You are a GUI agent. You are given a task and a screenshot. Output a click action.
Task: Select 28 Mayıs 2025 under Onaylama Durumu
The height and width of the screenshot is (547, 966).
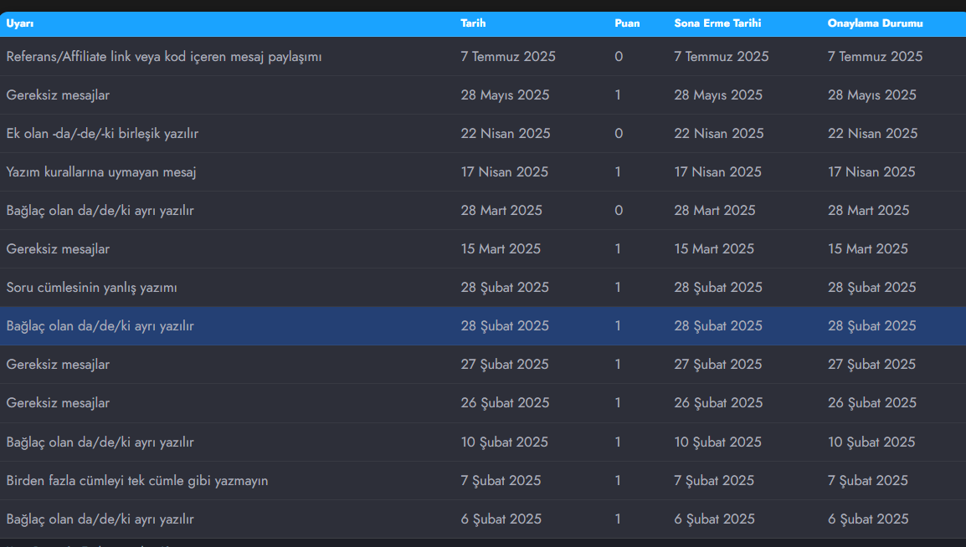872,95
